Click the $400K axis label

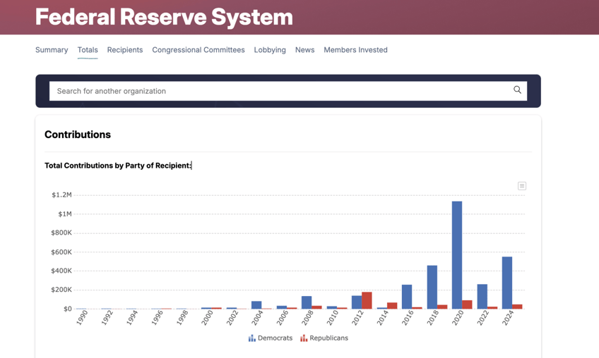tap(61, 271)
